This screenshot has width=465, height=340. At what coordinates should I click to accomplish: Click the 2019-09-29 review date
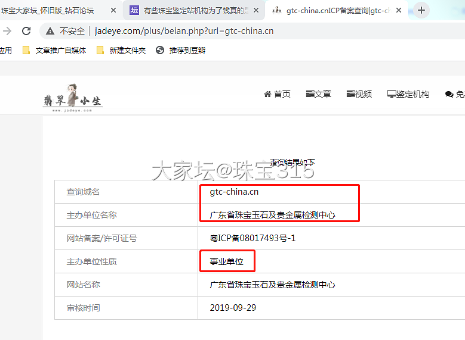pyautogui.click(x=233, y=308)
